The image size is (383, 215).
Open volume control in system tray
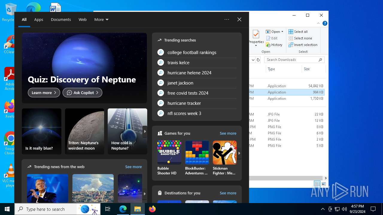(344, 209)
